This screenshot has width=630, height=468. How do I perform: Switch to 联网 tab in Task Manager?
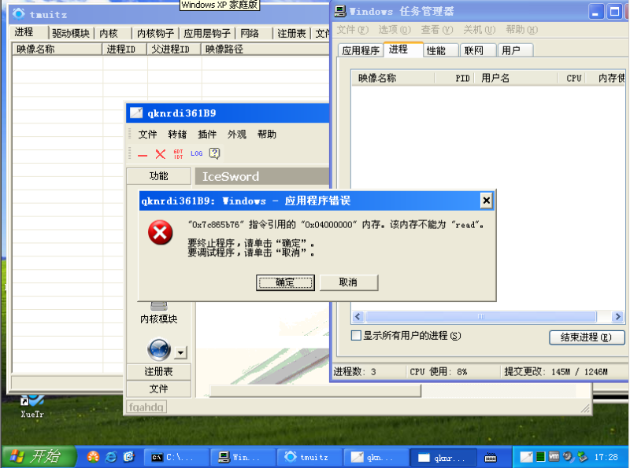(x=478, y=50)
